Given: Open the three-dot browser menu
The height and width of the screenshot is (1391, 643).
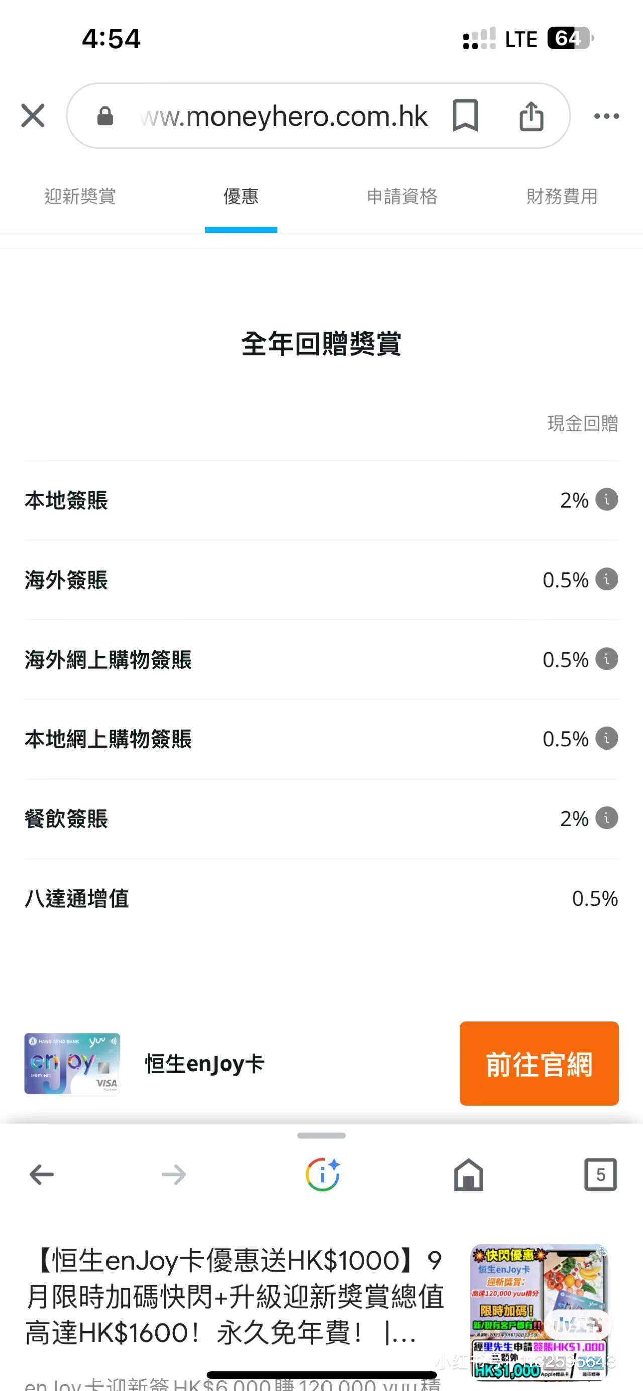Looking at the screenshot, I should [x=606, y=116].
